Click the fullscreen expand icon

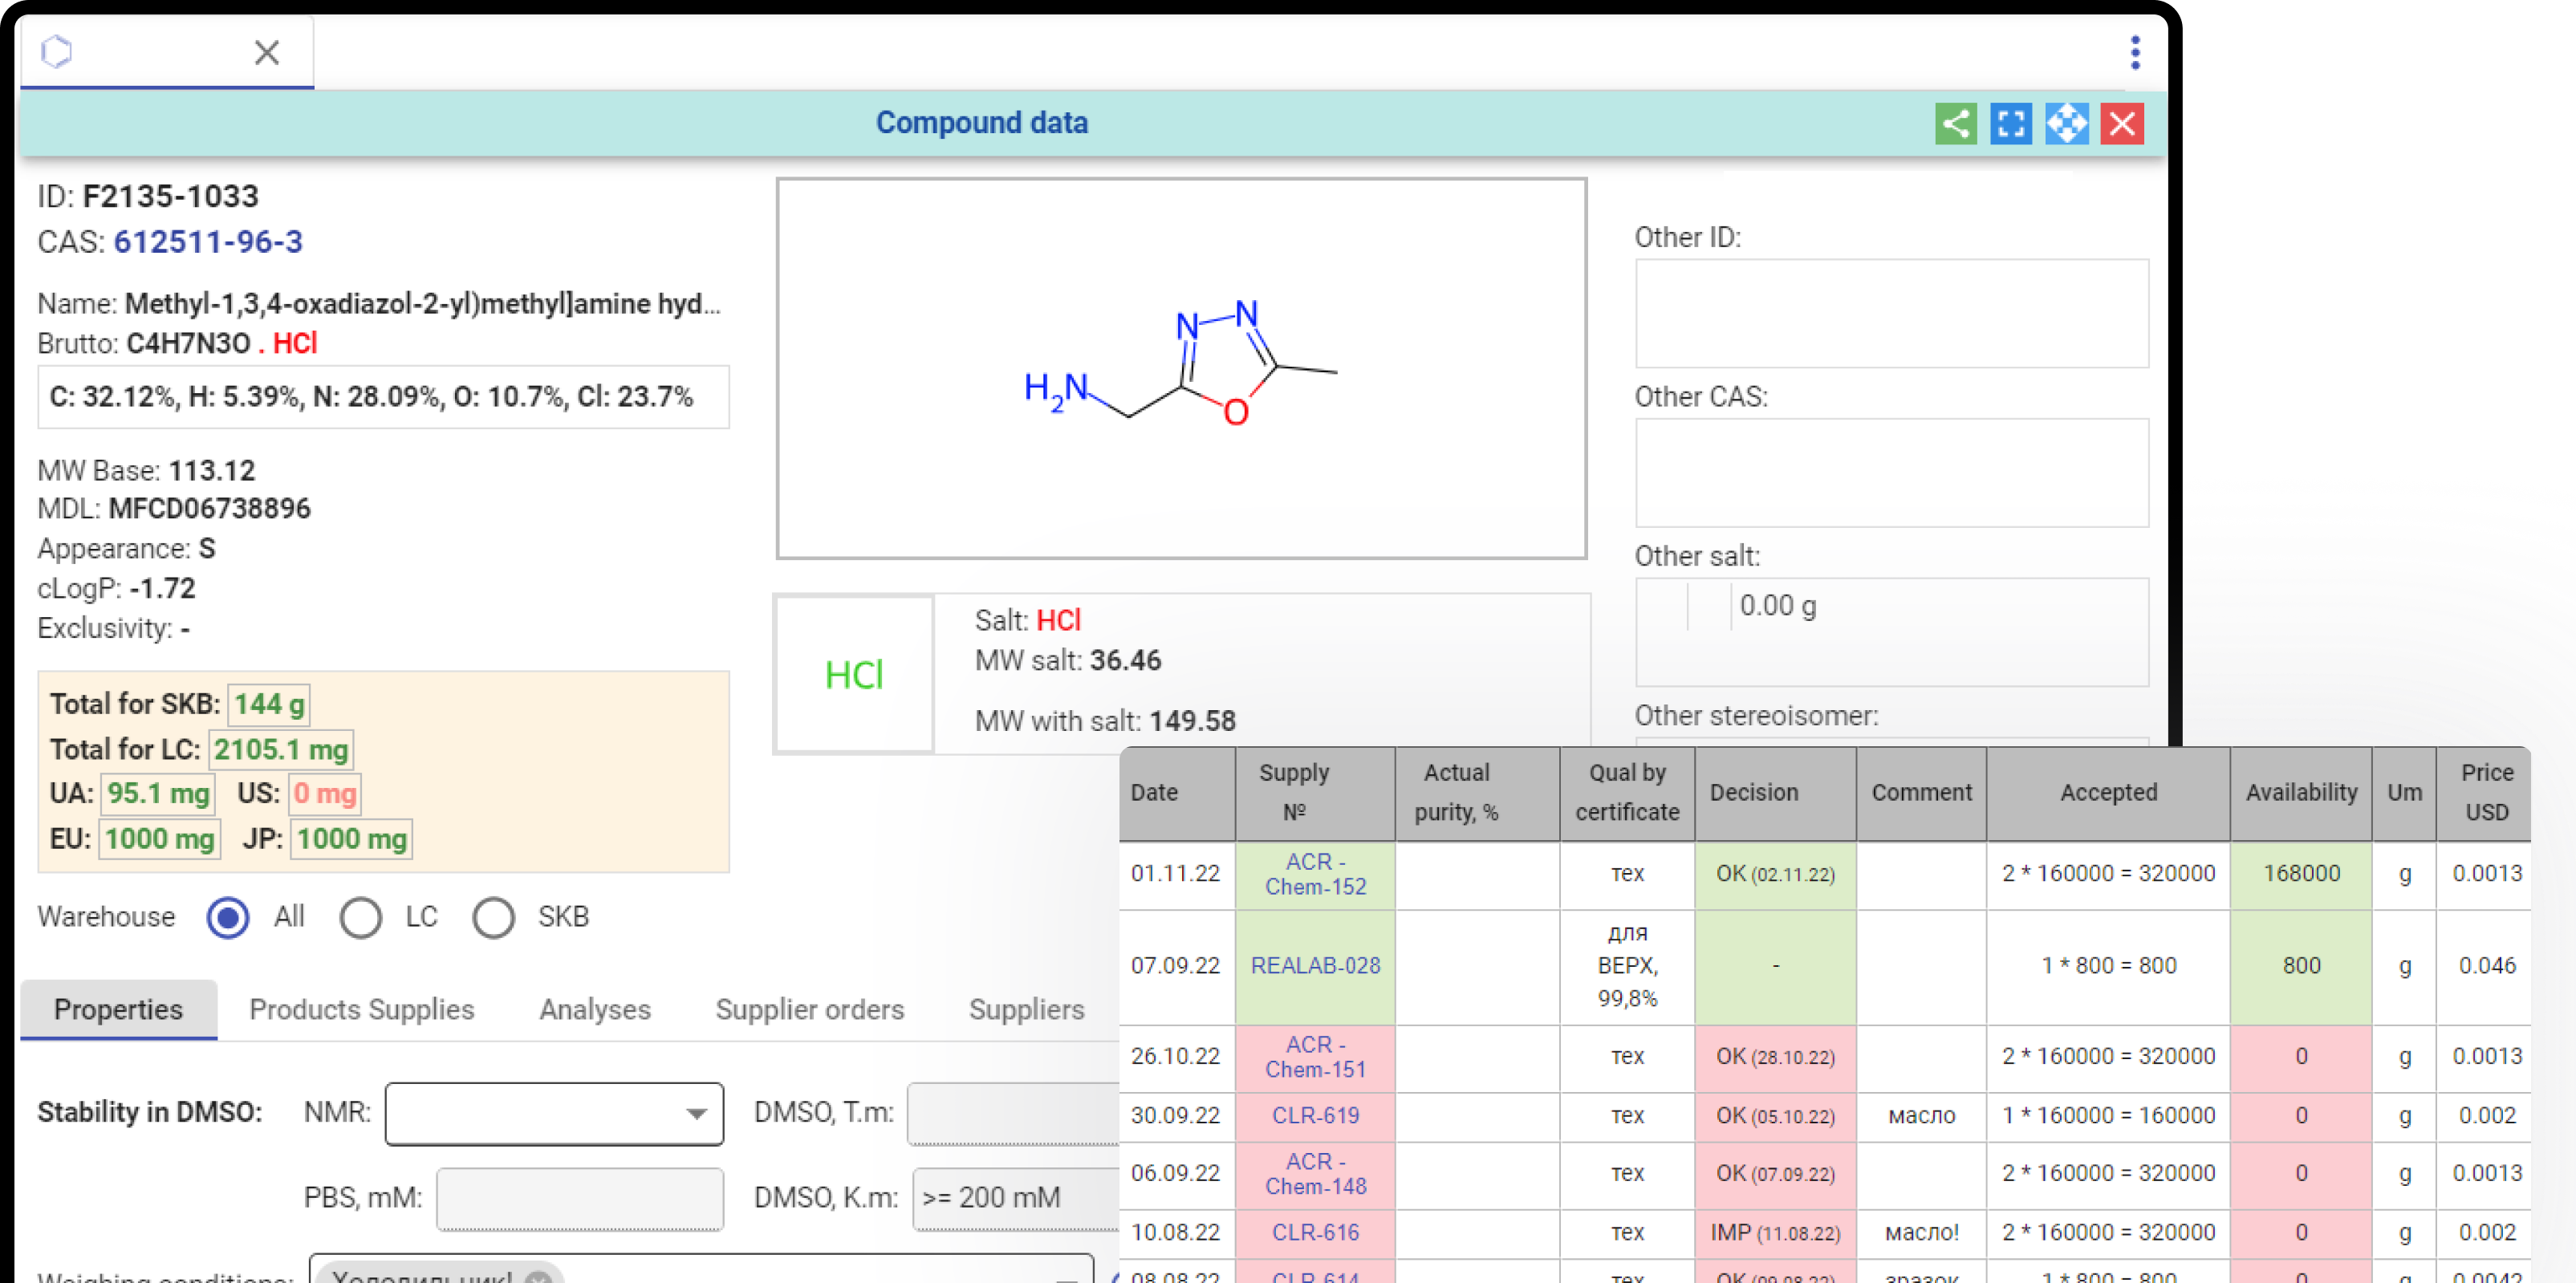click(2010, 124)
